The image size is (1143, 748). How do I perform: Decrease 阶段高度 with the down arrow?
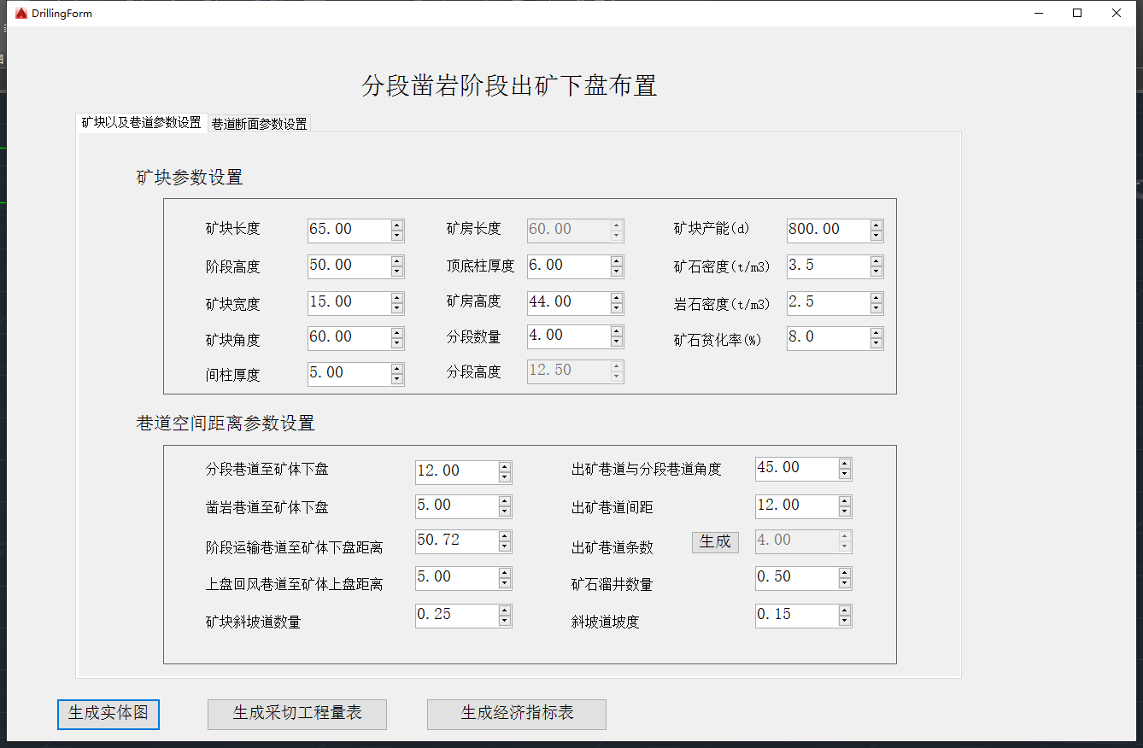click(397, 272)
